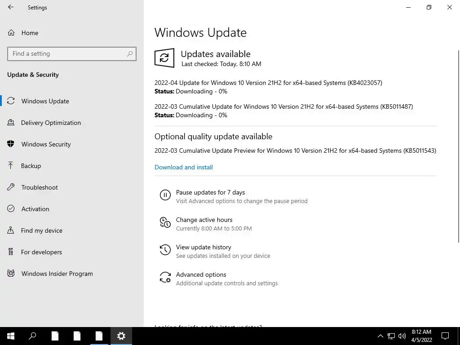Click the KB4023057 Downloading - 0% status line
Viewport: 460px width, 345px height.
[x=190, y=91]
